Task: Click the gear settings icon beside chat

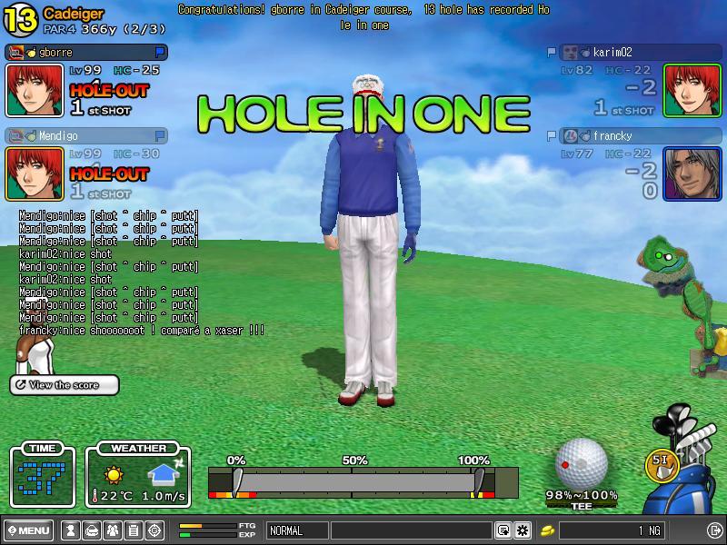Action: point(523,530)
